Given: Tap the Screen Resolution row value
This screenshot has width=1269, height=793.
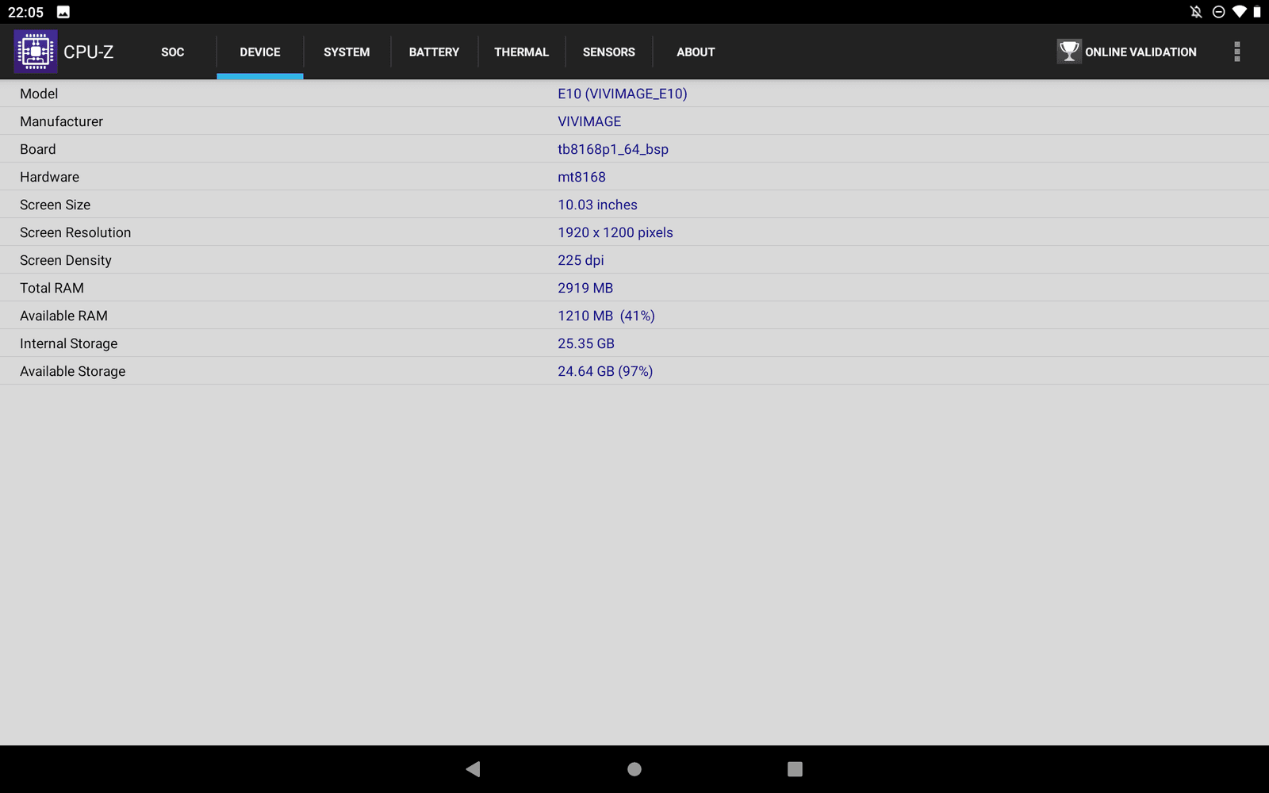Looking at the screenshot, I should (x=615, y=232).
